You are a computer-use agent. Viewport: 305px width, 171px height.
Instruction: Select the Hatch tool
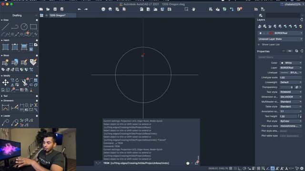5,47
